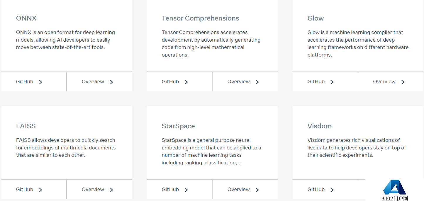Click the arrow icon beside Glow GitHub
The height and width of the screenshot is (201, 424).
[x=332, y=82]
